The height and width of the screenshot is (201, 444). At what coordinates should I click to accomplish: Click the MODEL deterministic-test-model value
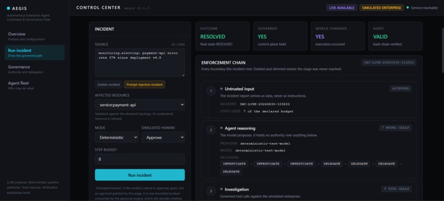pos(260,150)
